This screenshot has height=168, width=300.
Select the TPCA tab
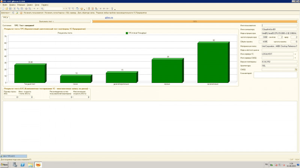click(6, 18)
